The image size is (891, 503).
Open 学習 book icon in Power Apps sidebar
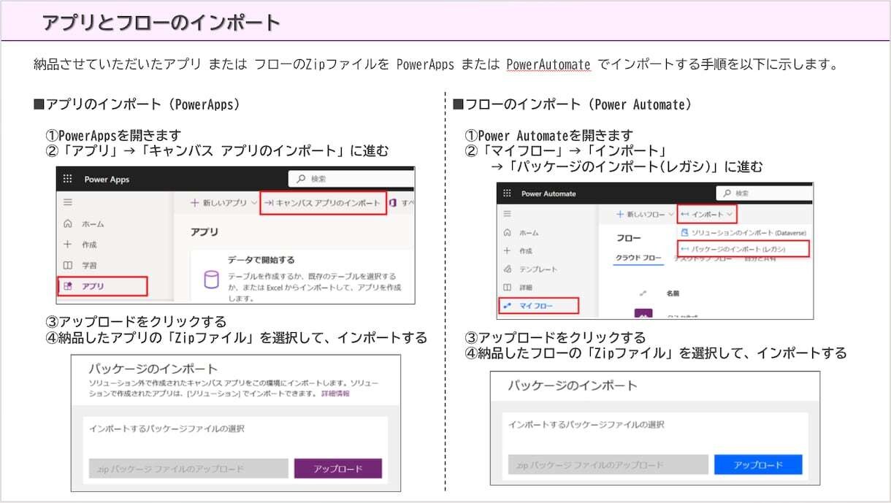68,265
